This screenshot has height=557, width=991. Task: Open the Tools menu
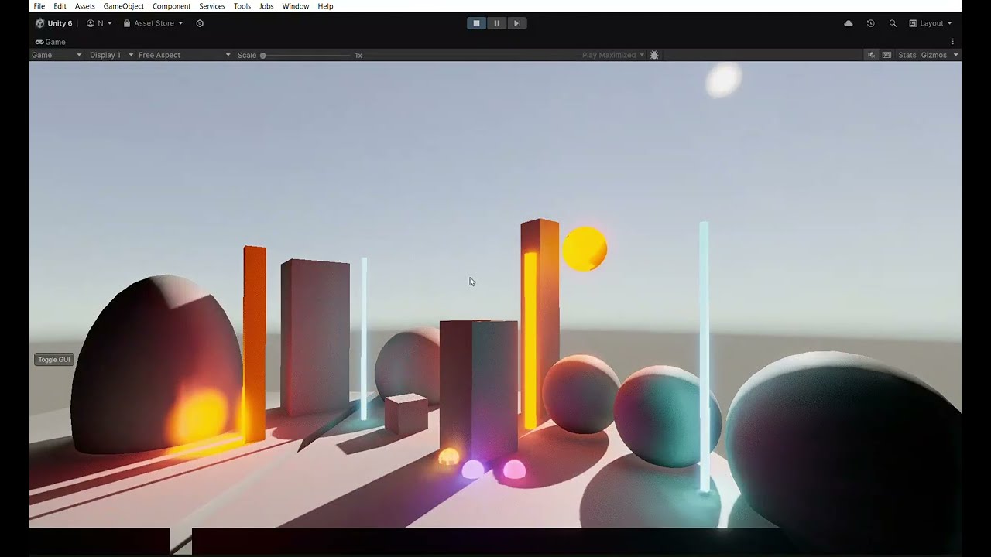pos(242,6)
